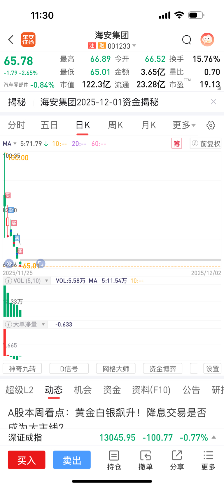Tap the 换手 15.76% value
224x487 pixels.
206,59
